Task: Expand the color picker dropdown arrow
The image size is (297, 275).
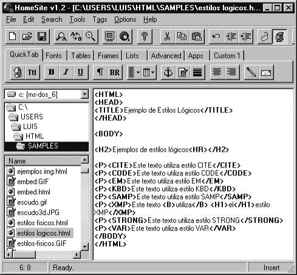Action: [x=138, y=72]
